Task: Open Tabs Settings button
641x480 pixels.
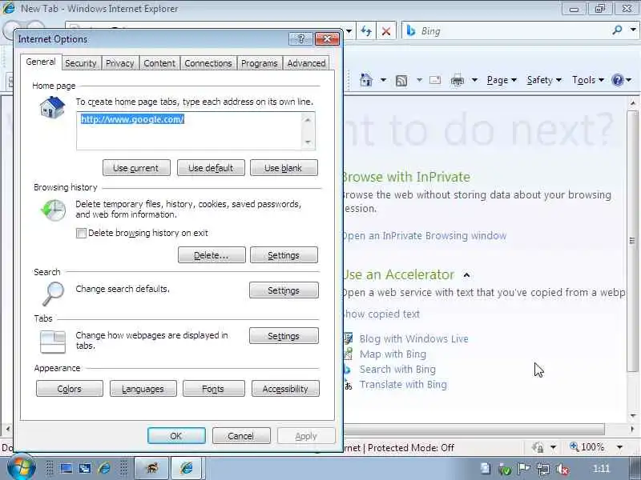Action: (x=284, y=336)
